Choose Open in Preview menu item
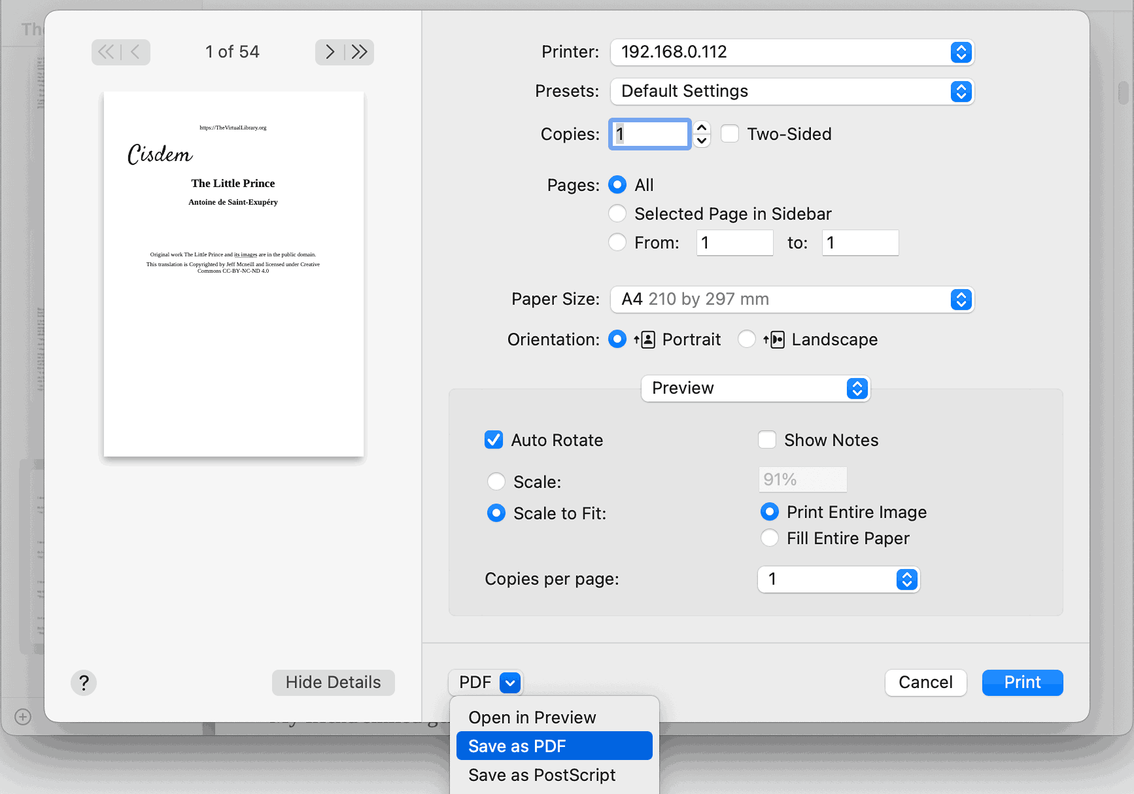This screenshot has height=794, width=1134. 554,717
